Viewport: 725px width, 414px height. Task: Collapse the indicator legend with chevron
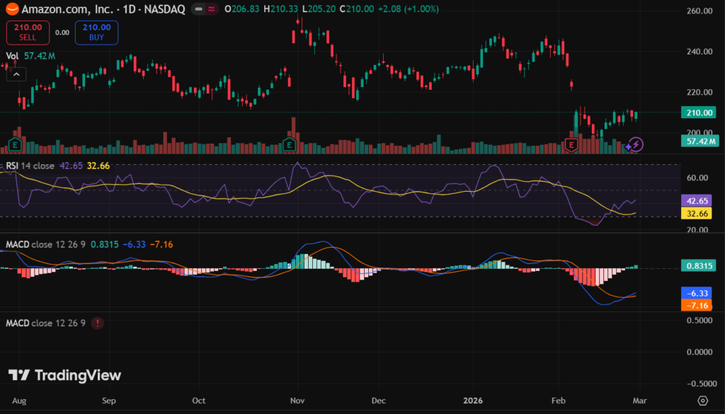tap(16, 73)
